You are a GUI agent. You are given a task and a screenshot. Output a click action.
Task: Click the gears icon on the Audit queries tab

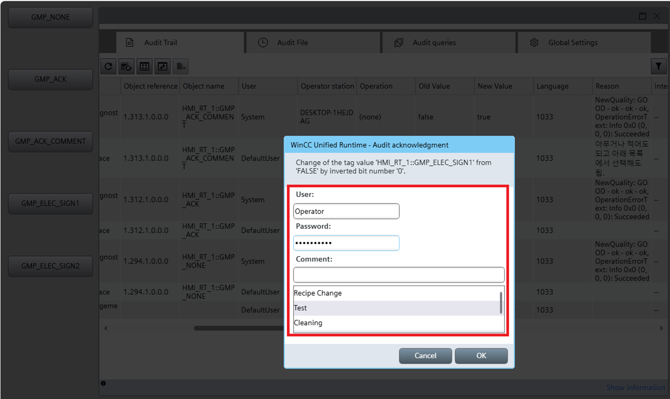pyautogui.click(x=399, y=42)
